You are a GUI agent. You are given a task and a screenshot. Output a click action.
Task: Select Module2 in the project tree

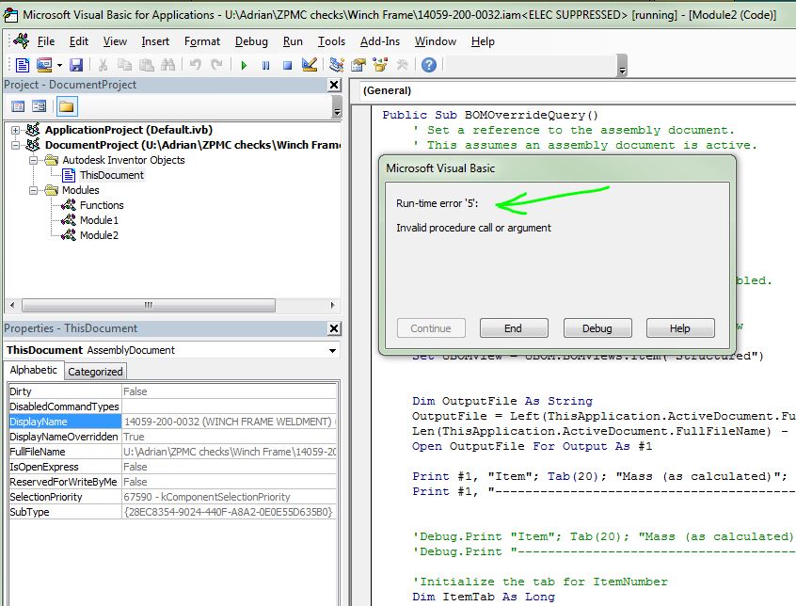tap(98, 235)
